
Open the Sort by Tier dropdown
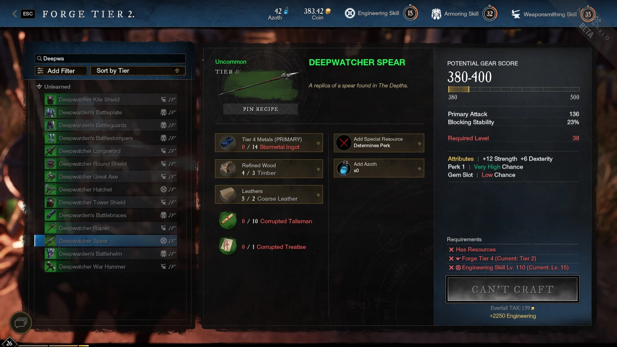[138, 71]
